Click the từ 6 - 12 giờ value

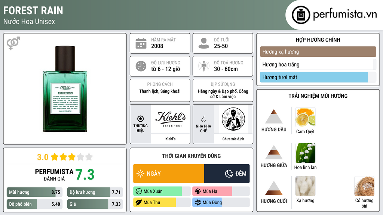[166, 69]
